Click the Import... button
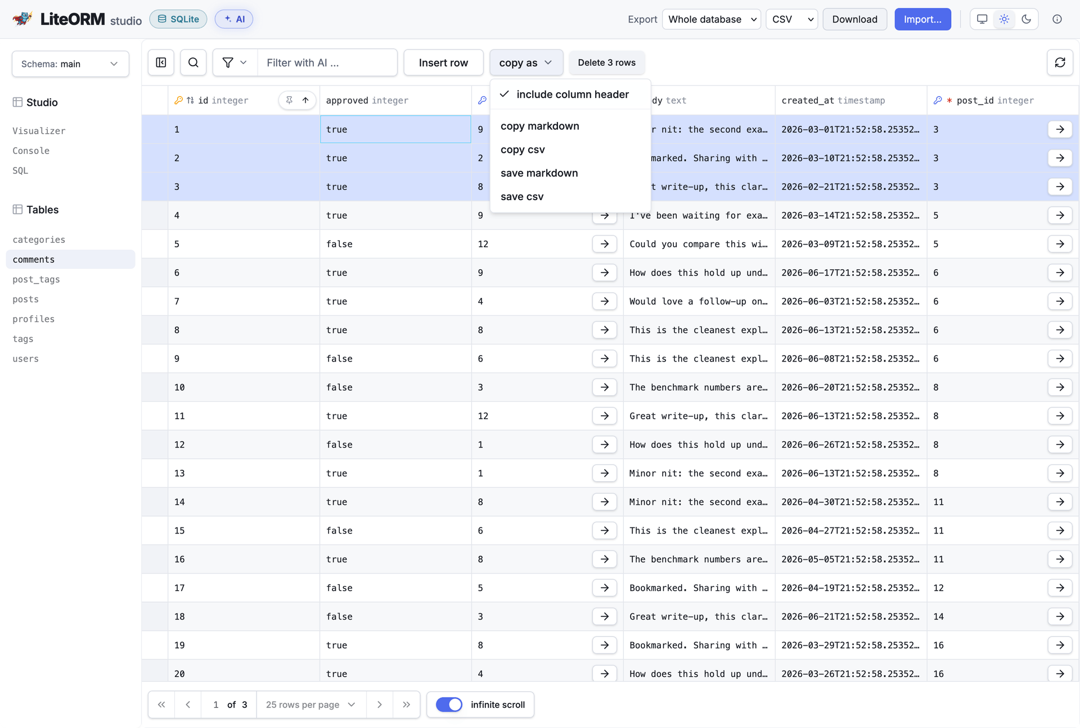This screenshot has height=728, width=1080. pos(922,19)
